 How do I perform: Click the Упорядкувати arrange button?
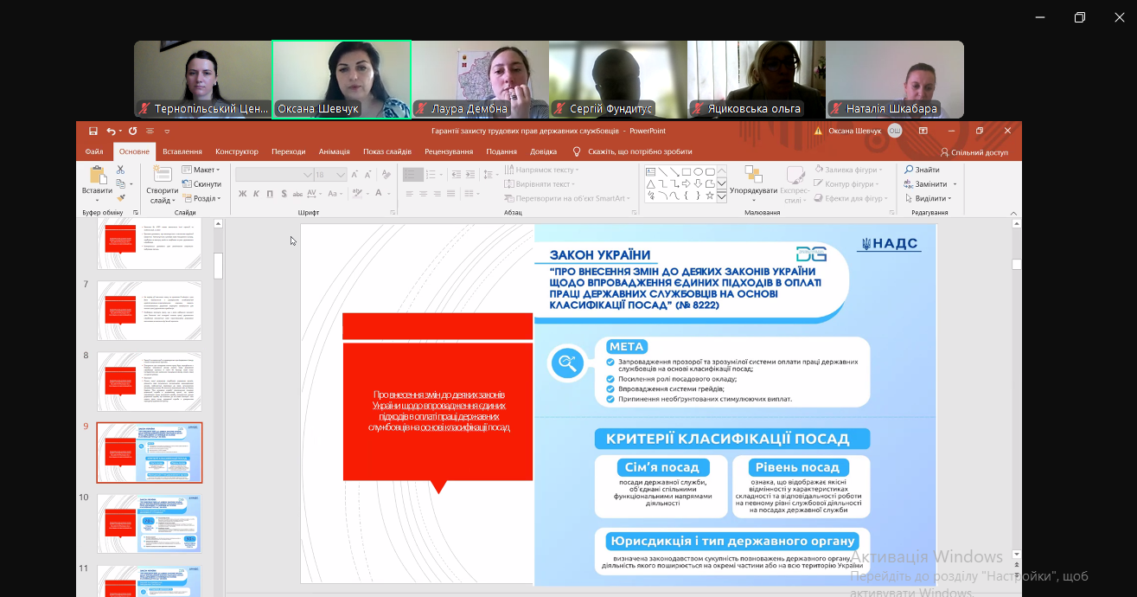[x=754, y=181]
